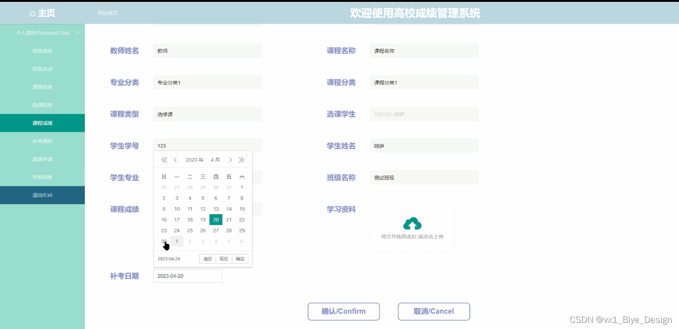This screenshot has height=329, width=679.
Task: Open the 课程类型 dropdown showing 选修课
Action: tap(207, 113)
